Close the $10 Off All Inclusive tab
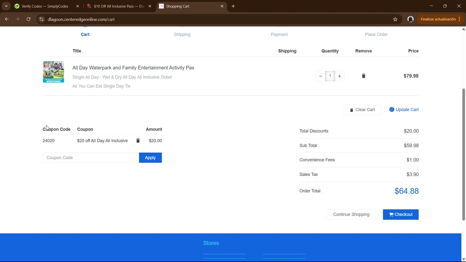This screenshot has height=262, width=466. point(150,6)
